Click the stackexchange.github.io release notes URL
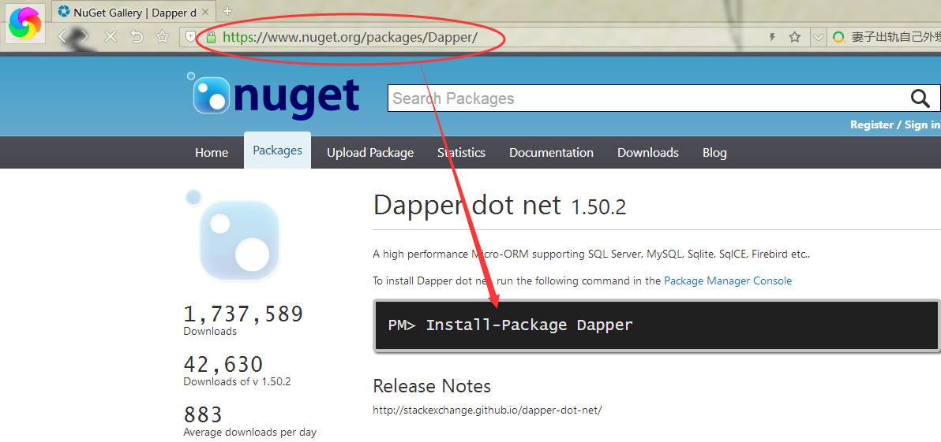941x442 pixels. (x=487, y=410)
